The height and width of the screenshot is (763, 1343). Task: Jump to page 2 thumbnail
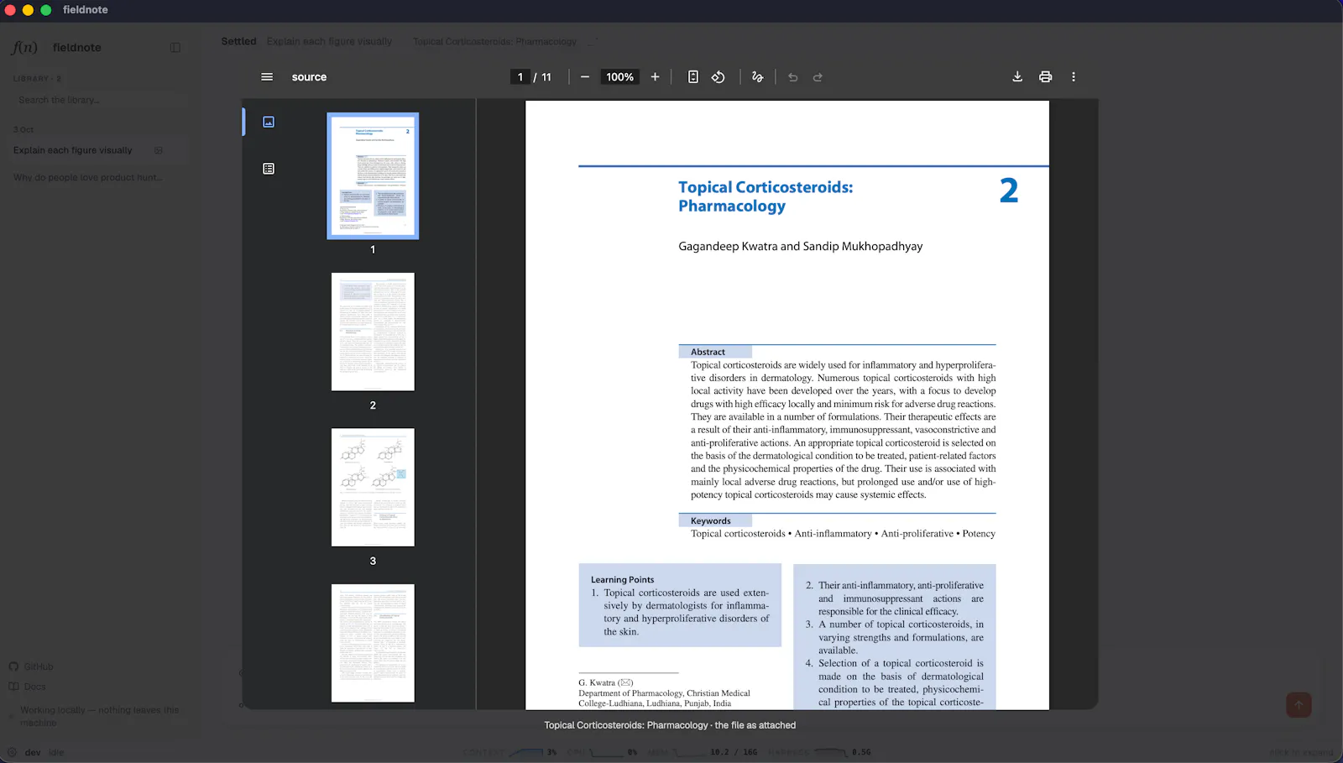click(373, 332)
